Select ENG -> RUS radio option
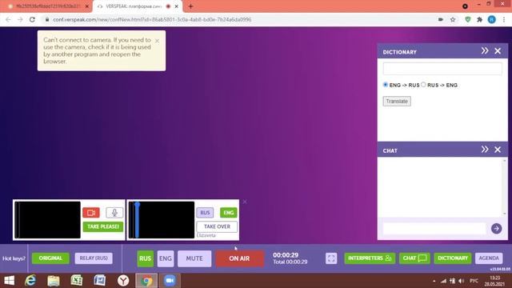This screenshot has height=288, width=512. pos(386,85)
